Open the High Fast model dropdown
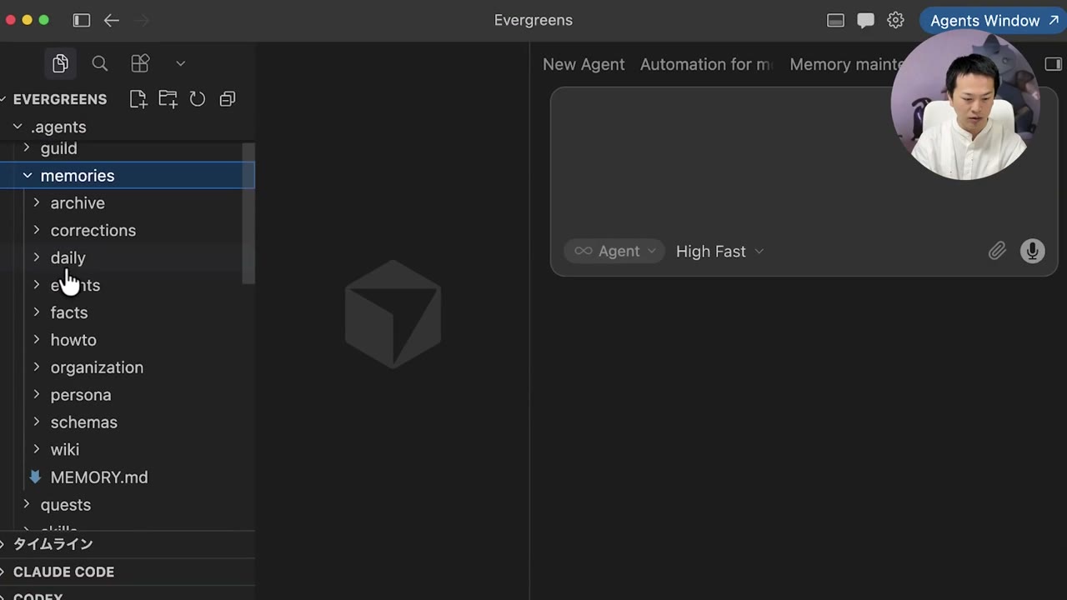Screen dimensions: 1067x600 (x=719, y=251)
